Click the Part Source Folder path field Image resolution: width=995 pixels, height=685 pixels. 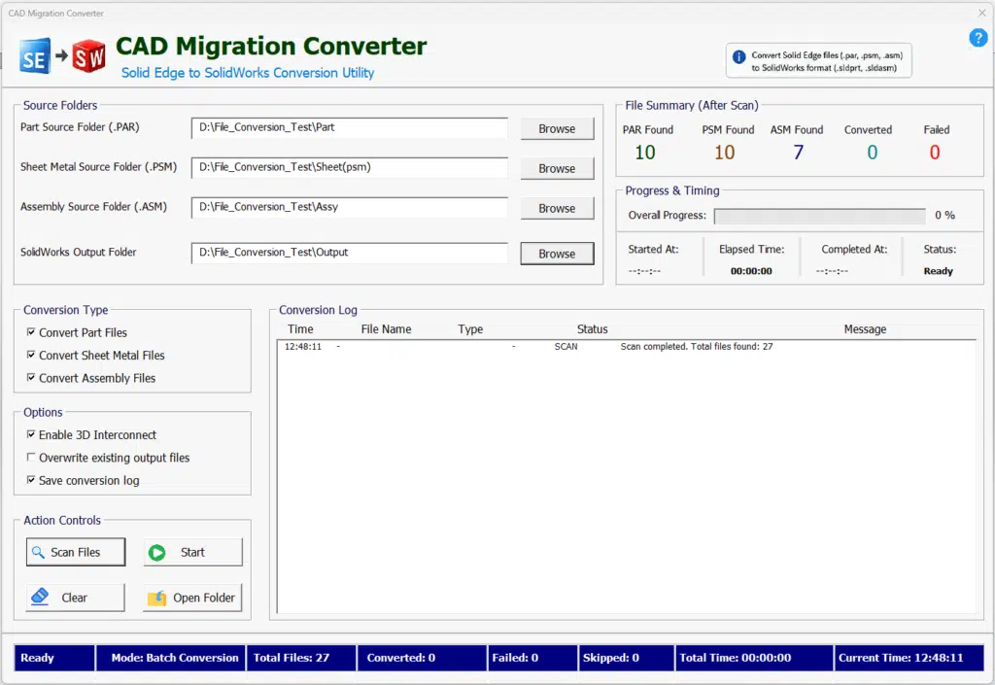(x=350, y=127)
